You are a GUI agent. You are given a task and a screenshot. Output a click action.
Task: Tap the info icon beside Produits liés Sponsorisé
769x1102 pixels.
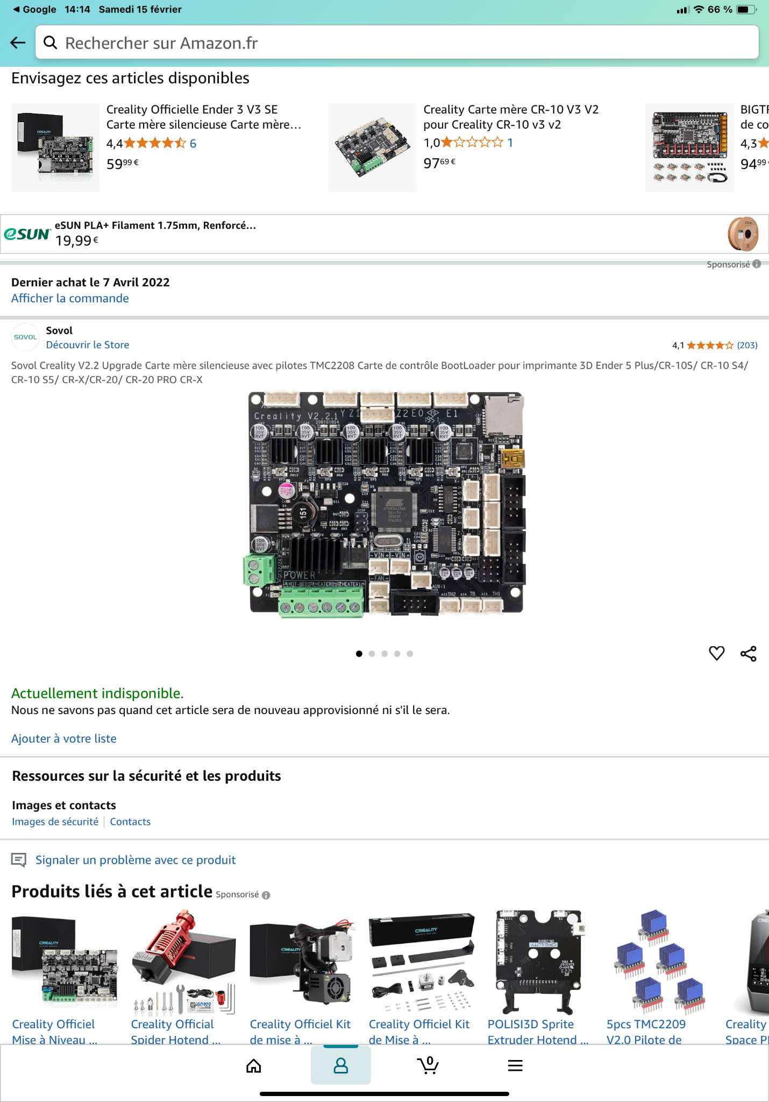(x=266, y=895)
